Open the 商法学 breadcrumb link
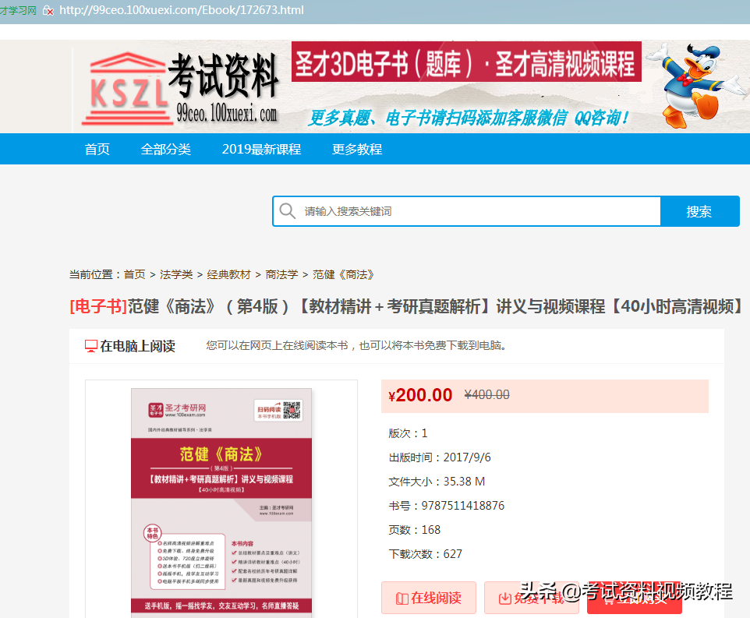 tap(283, 274)
